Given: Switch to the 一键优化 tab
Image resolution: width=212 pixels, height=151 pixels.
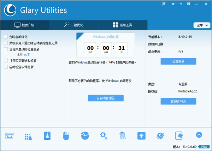Looking at the screenshot, I should tap(74, 25).
